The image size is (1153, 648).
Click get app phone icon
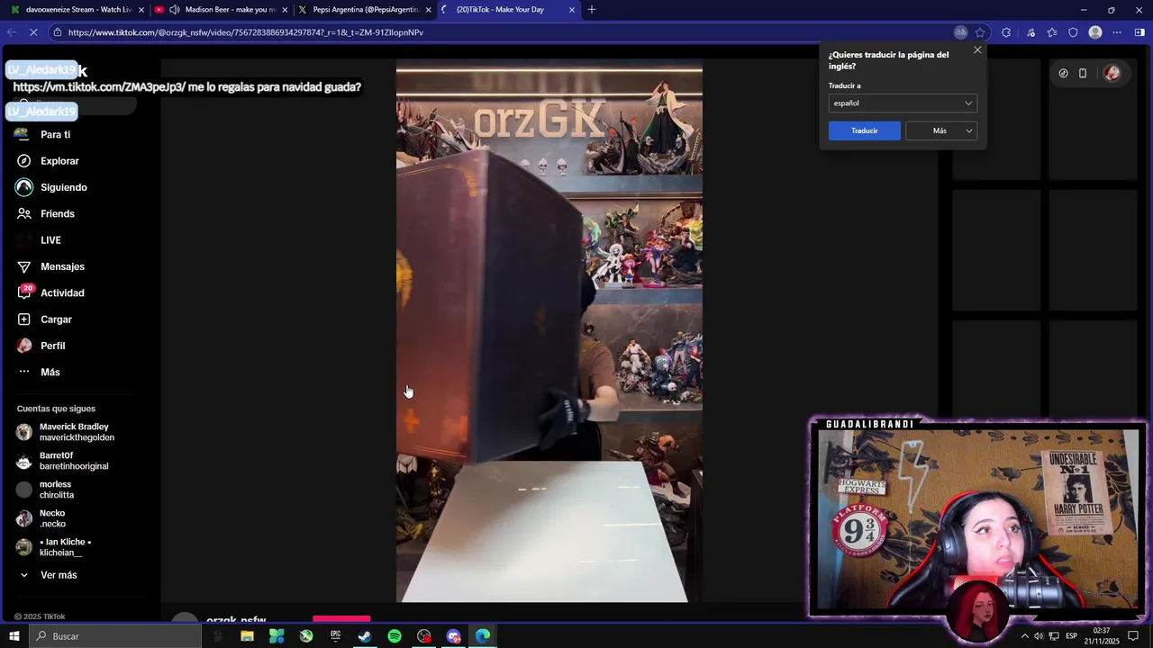coord(1083,74)
